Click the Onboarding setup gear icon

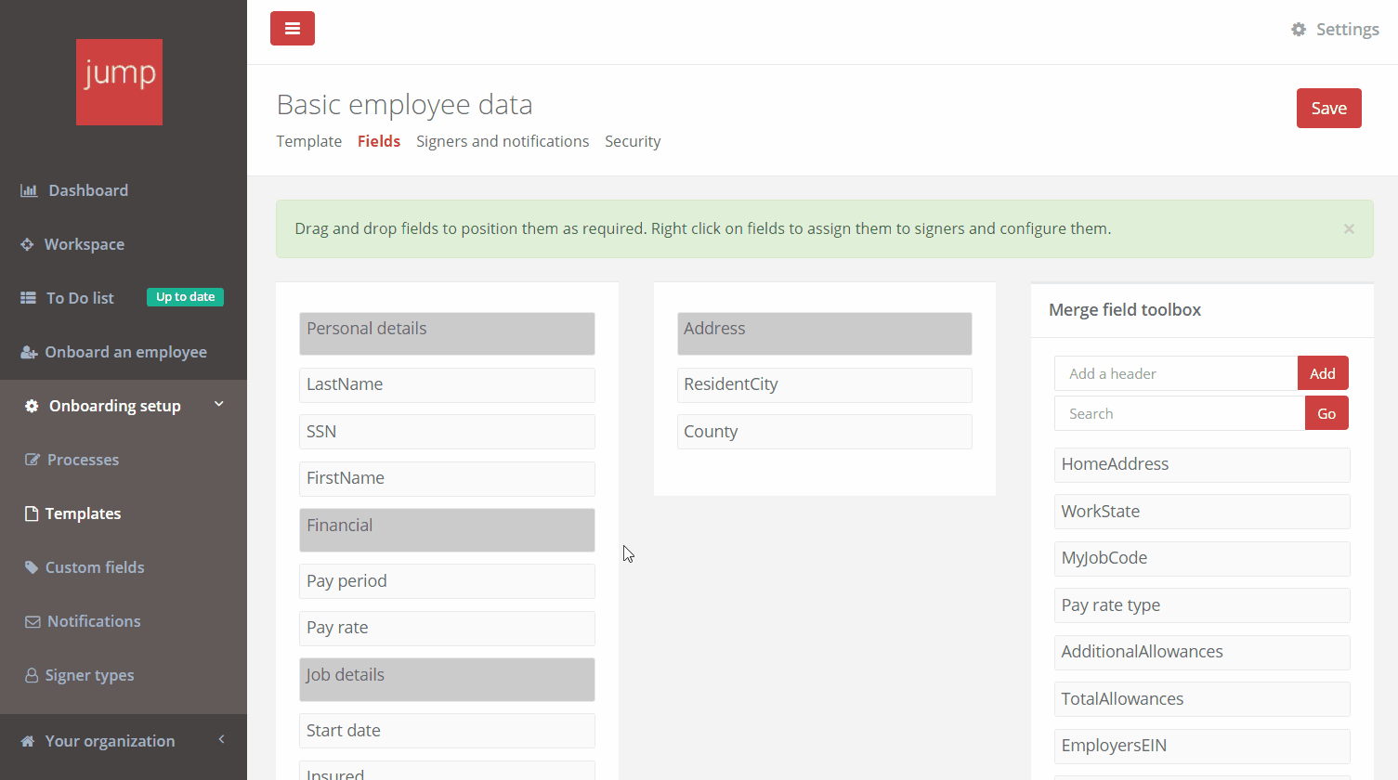(x=32, y=406)
